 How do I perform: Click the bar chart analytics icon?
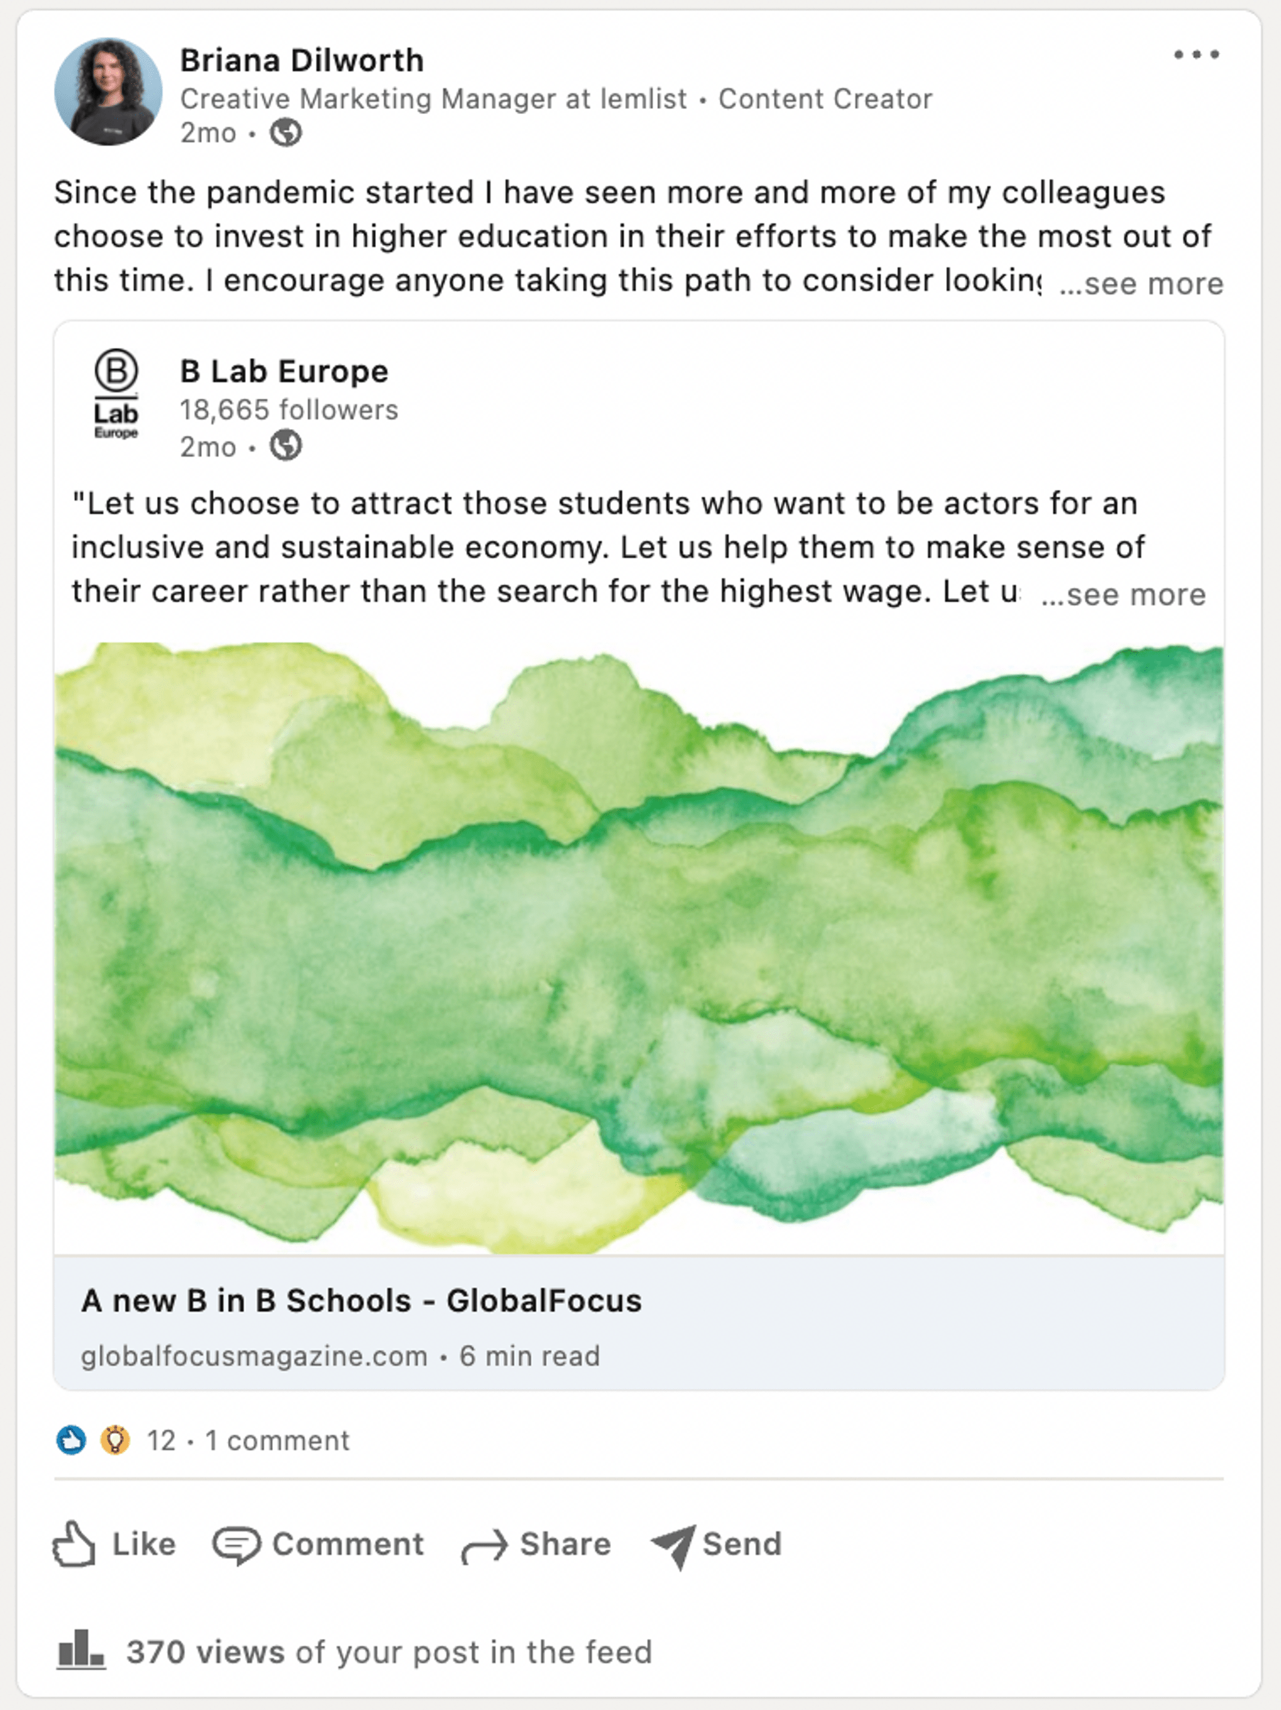point(81,1650)
